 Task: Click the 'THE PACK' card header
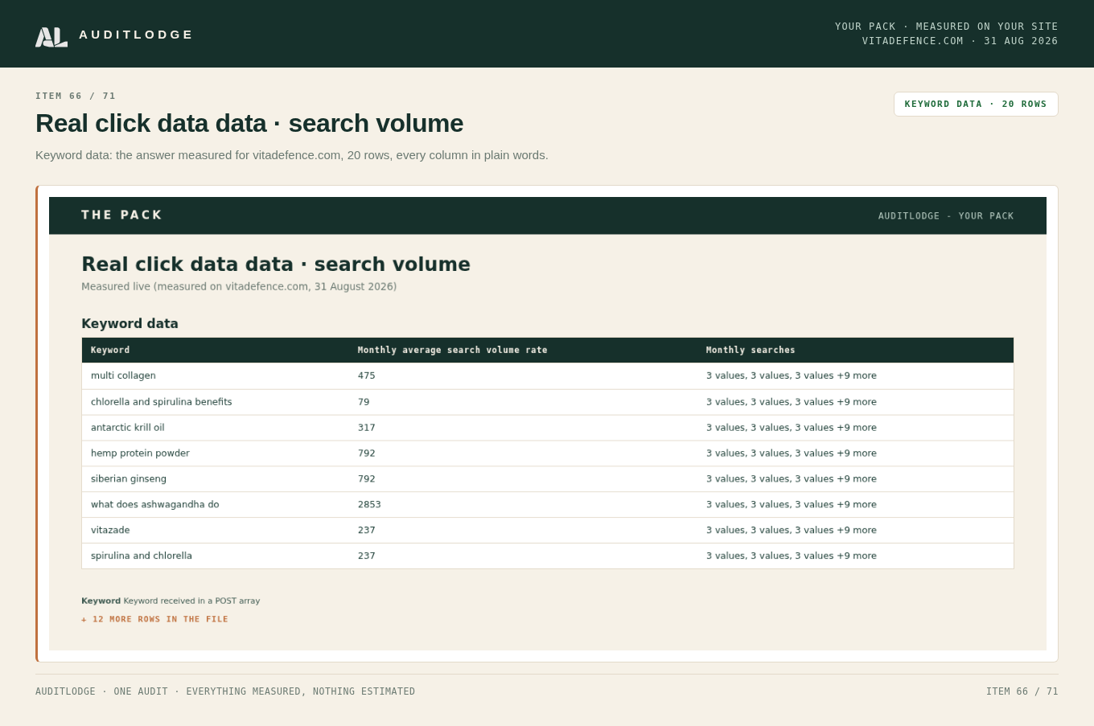point(121,215)
